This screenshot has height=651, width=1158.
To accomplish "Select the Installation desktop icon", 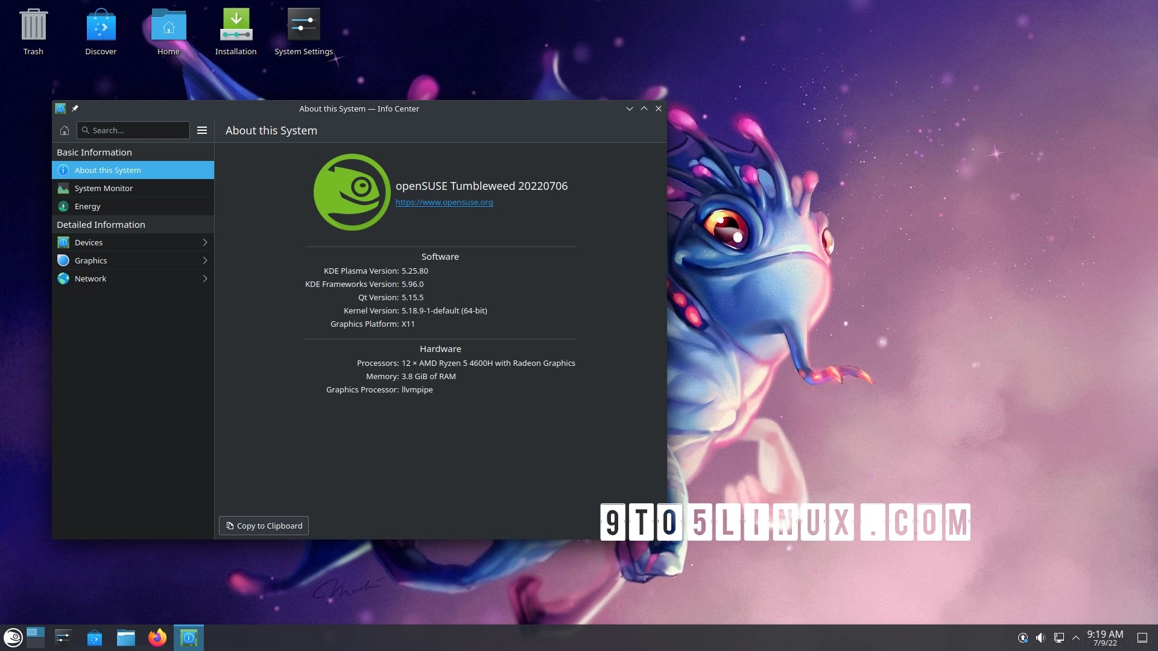I will click(x=236, y=32).
